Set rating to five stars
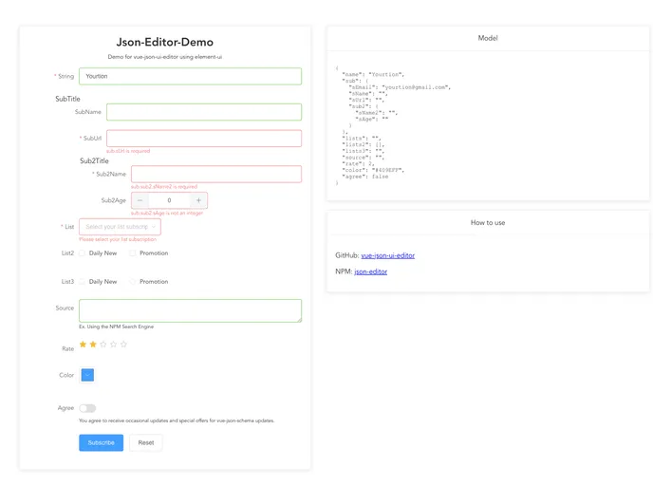The width and height of the screenshot is (653, 486). pyautogui.click(x=123, y=345)
